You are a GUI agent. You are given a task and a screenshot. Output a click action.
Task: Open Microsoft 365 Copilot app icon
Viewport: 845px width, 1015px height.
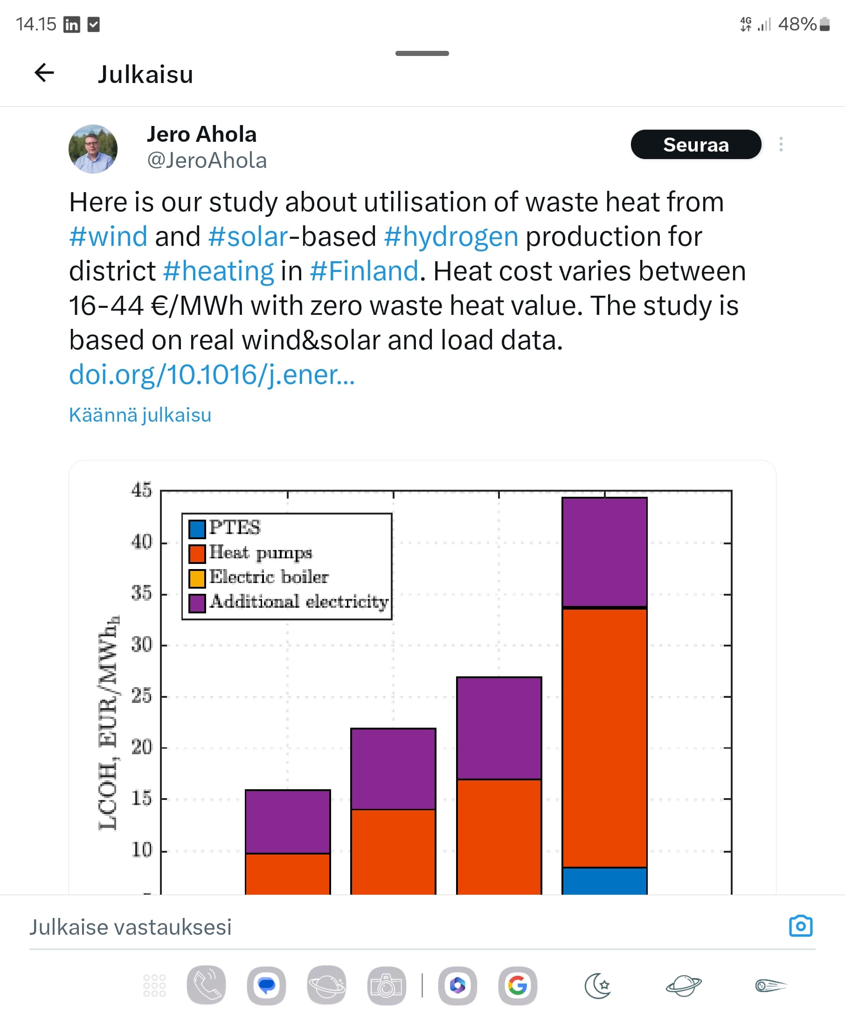click(457, 986)
